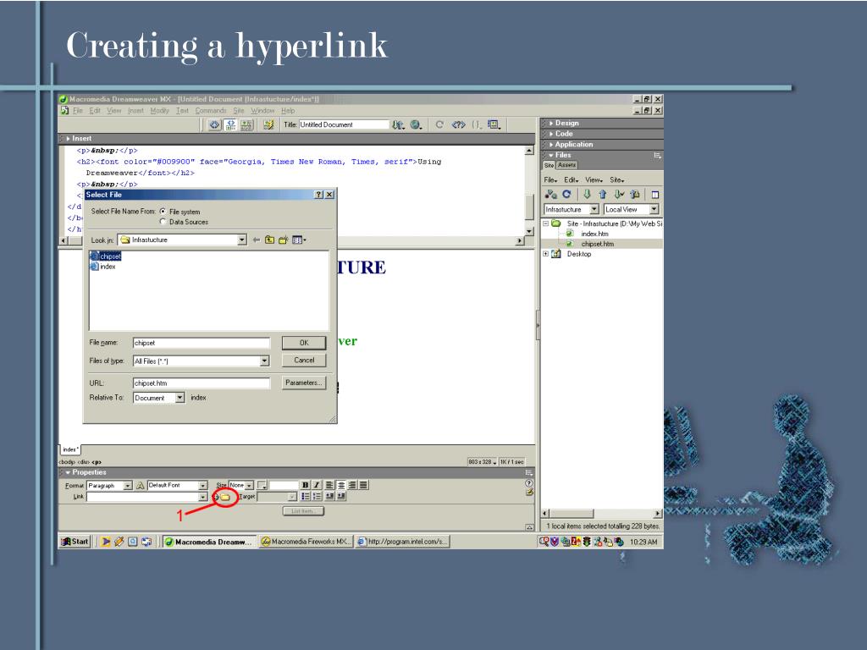Click the Files panel Refresh icon
The height and width of the screenshot is (650, 867).
point(566,195)
